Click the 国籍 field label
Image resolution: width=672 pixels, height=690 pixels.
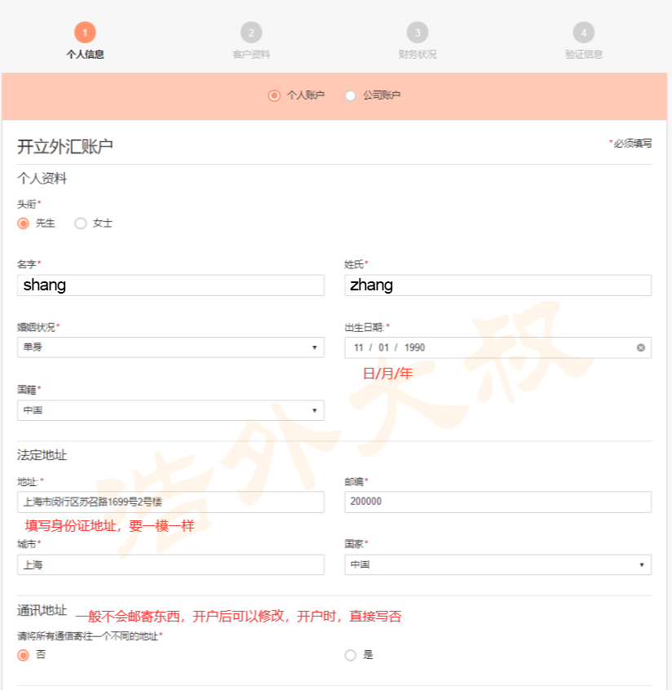[x=29, y=390]
